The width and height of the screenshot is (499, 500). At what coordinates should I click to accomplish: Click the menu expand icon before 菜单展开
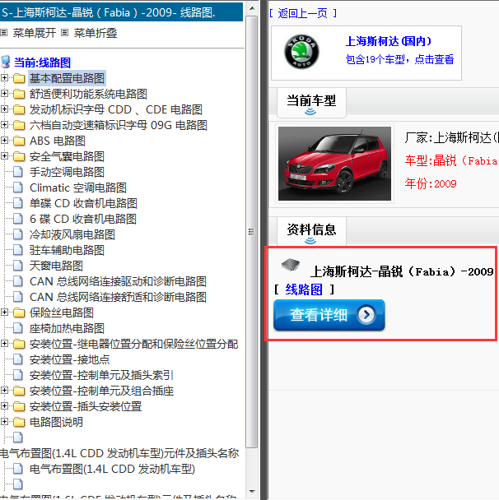[x=4, y=33]
